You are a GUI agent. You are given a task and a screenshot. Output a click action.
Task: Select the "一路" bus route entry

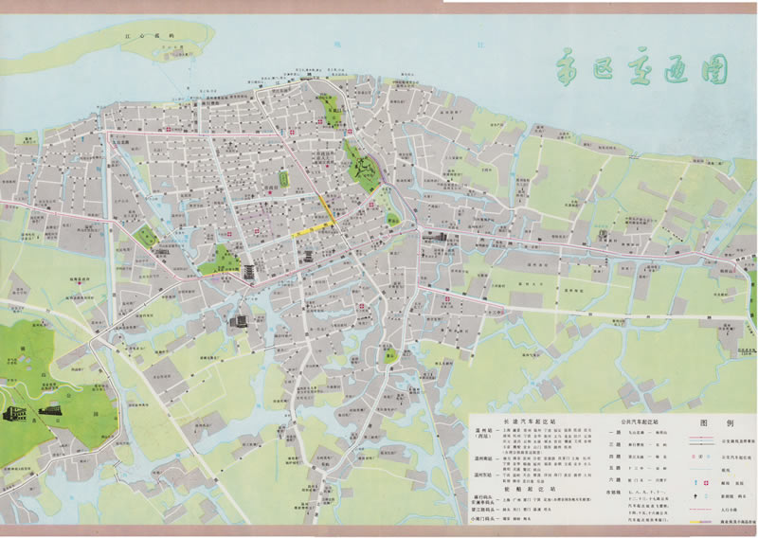[x=613, y=430]
